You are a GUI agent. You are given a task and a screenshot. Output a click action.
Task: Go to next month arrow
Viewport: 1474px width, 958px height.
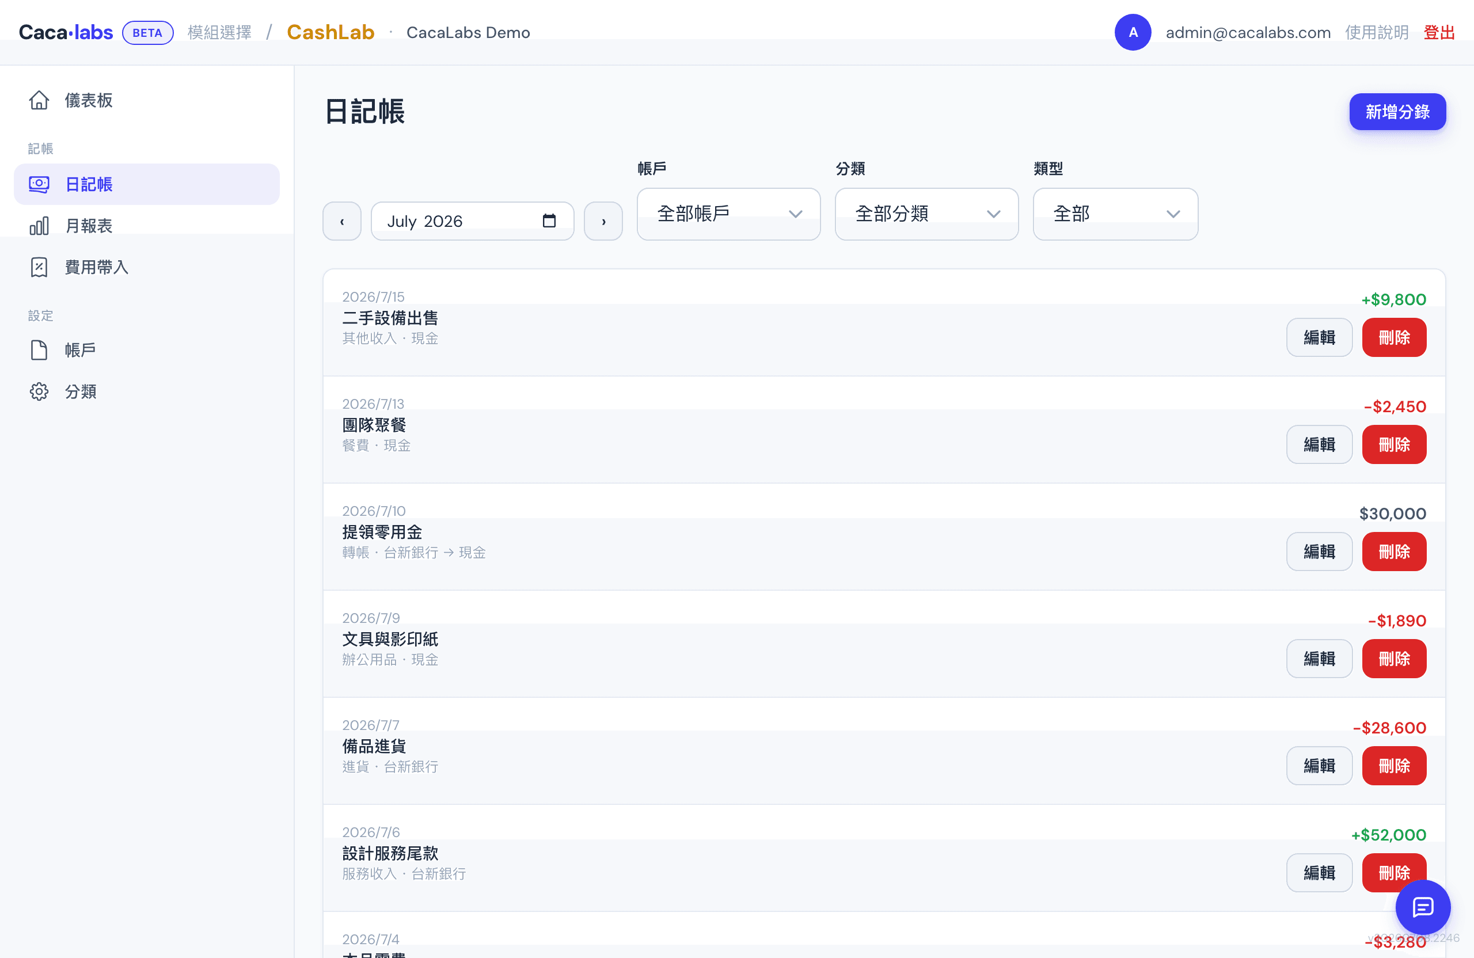pos(603,221)
